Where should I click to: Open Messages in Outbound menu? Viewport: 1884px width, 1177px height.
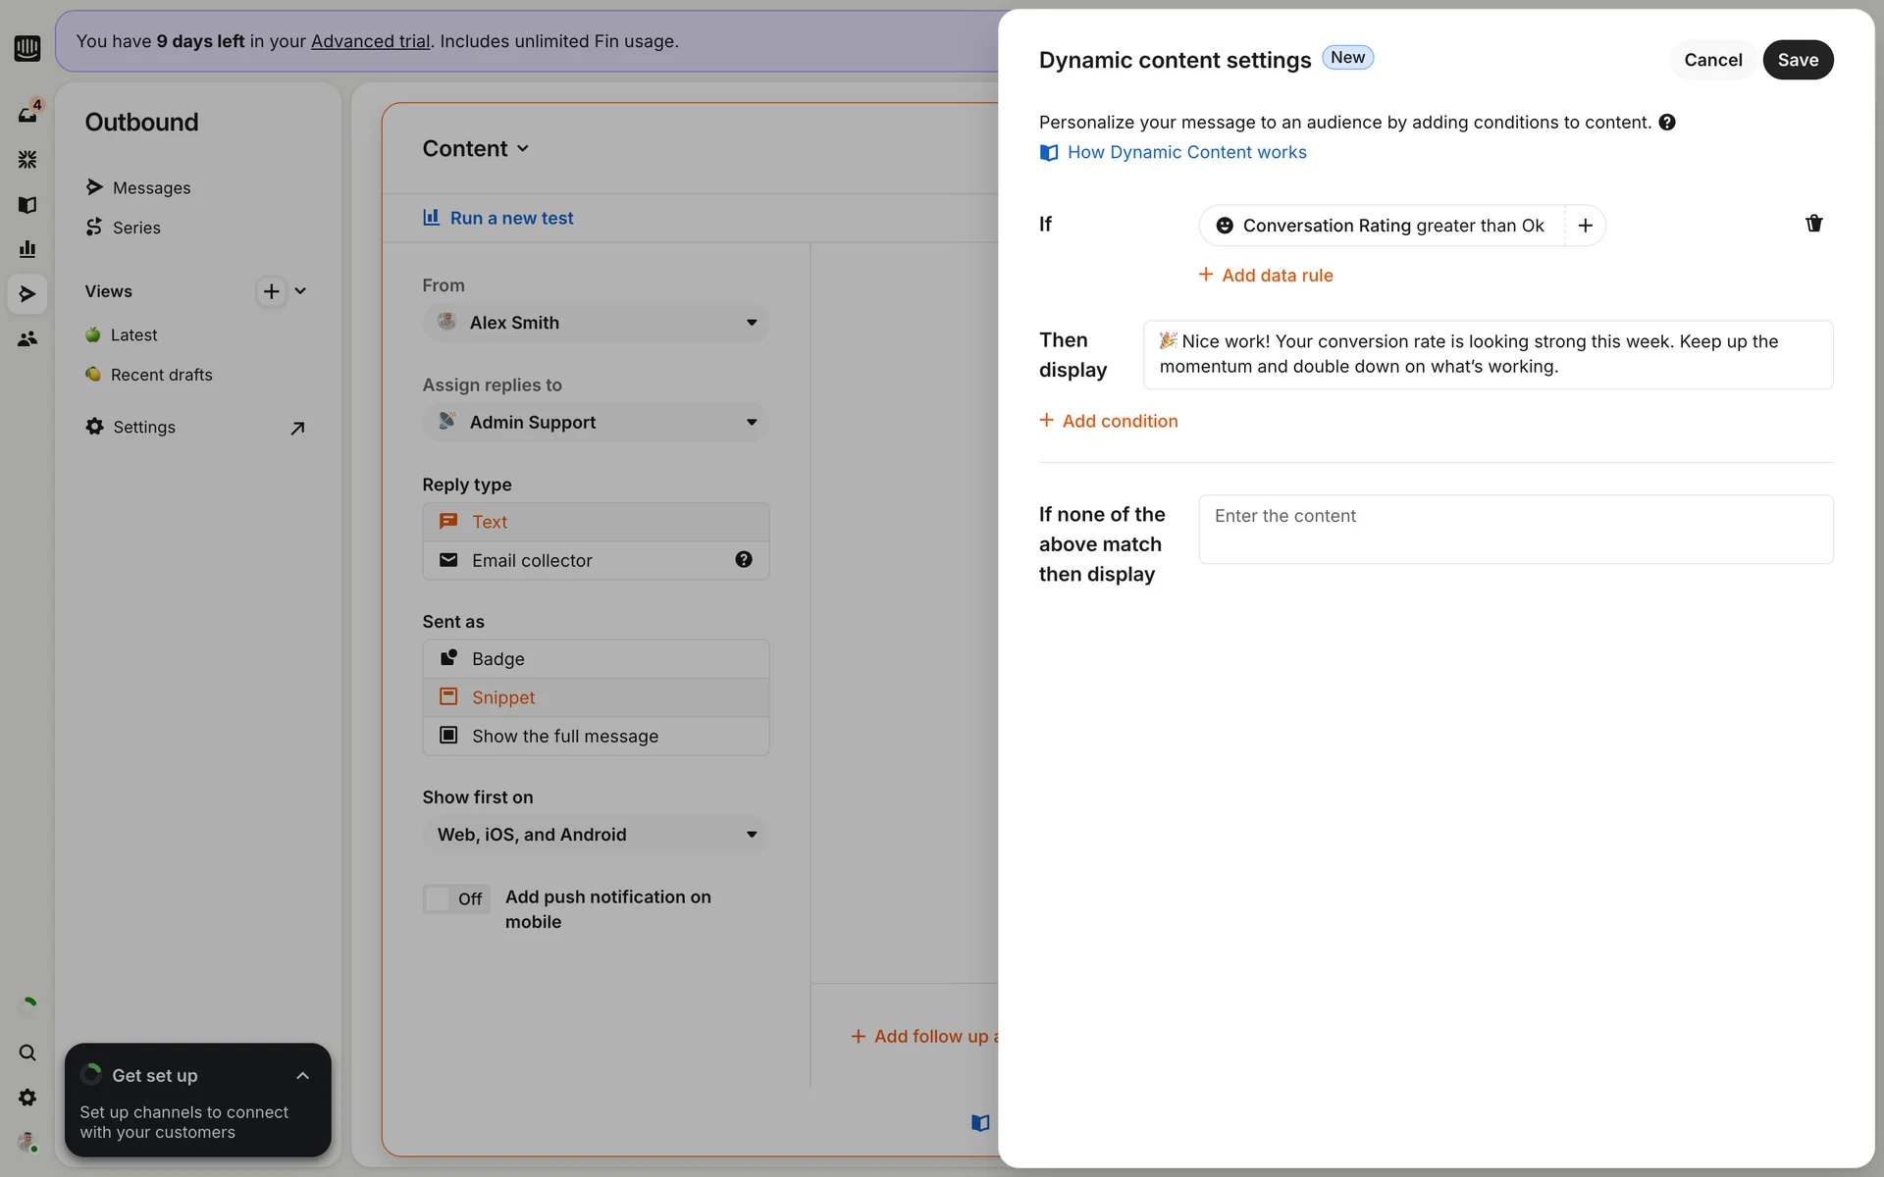click(x=151, y=187)
